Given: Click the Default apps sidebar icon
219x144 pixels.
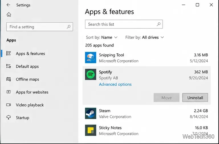Looking at the screenshot, I should click(x=9, y=66).
